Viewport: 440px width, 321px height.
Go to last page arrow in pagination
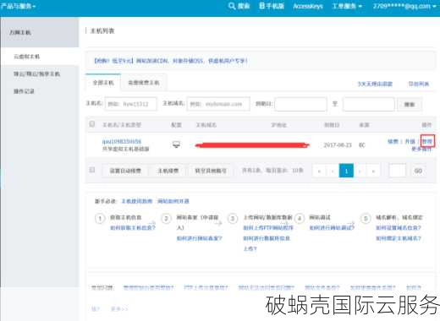coord(373,171)
